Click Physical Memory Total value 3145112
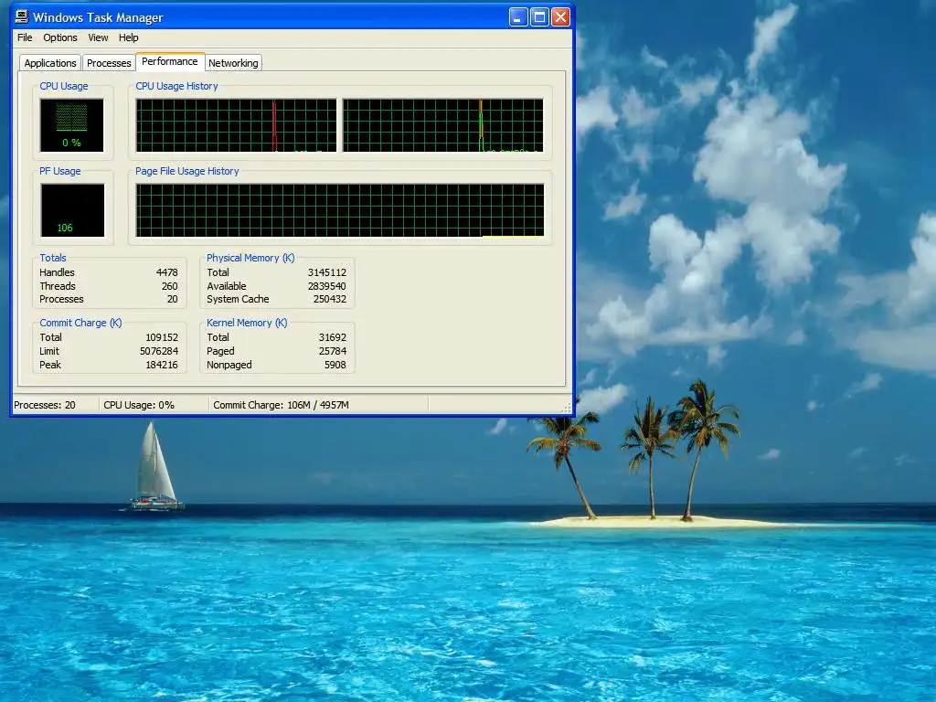 pyautogui.click(x=327, y=272)
